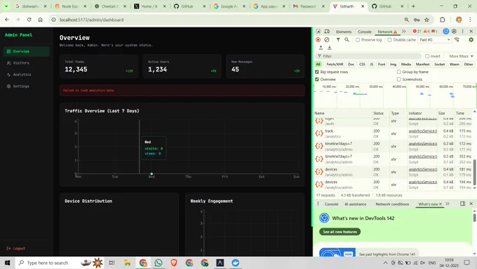The image size is (477, 269).
Task: Toggle the drawer dock layout icon
Action: pyautogui.click(x=462, y=204)
